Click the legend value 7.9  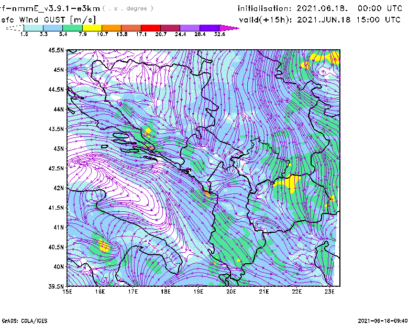(83, 34)
